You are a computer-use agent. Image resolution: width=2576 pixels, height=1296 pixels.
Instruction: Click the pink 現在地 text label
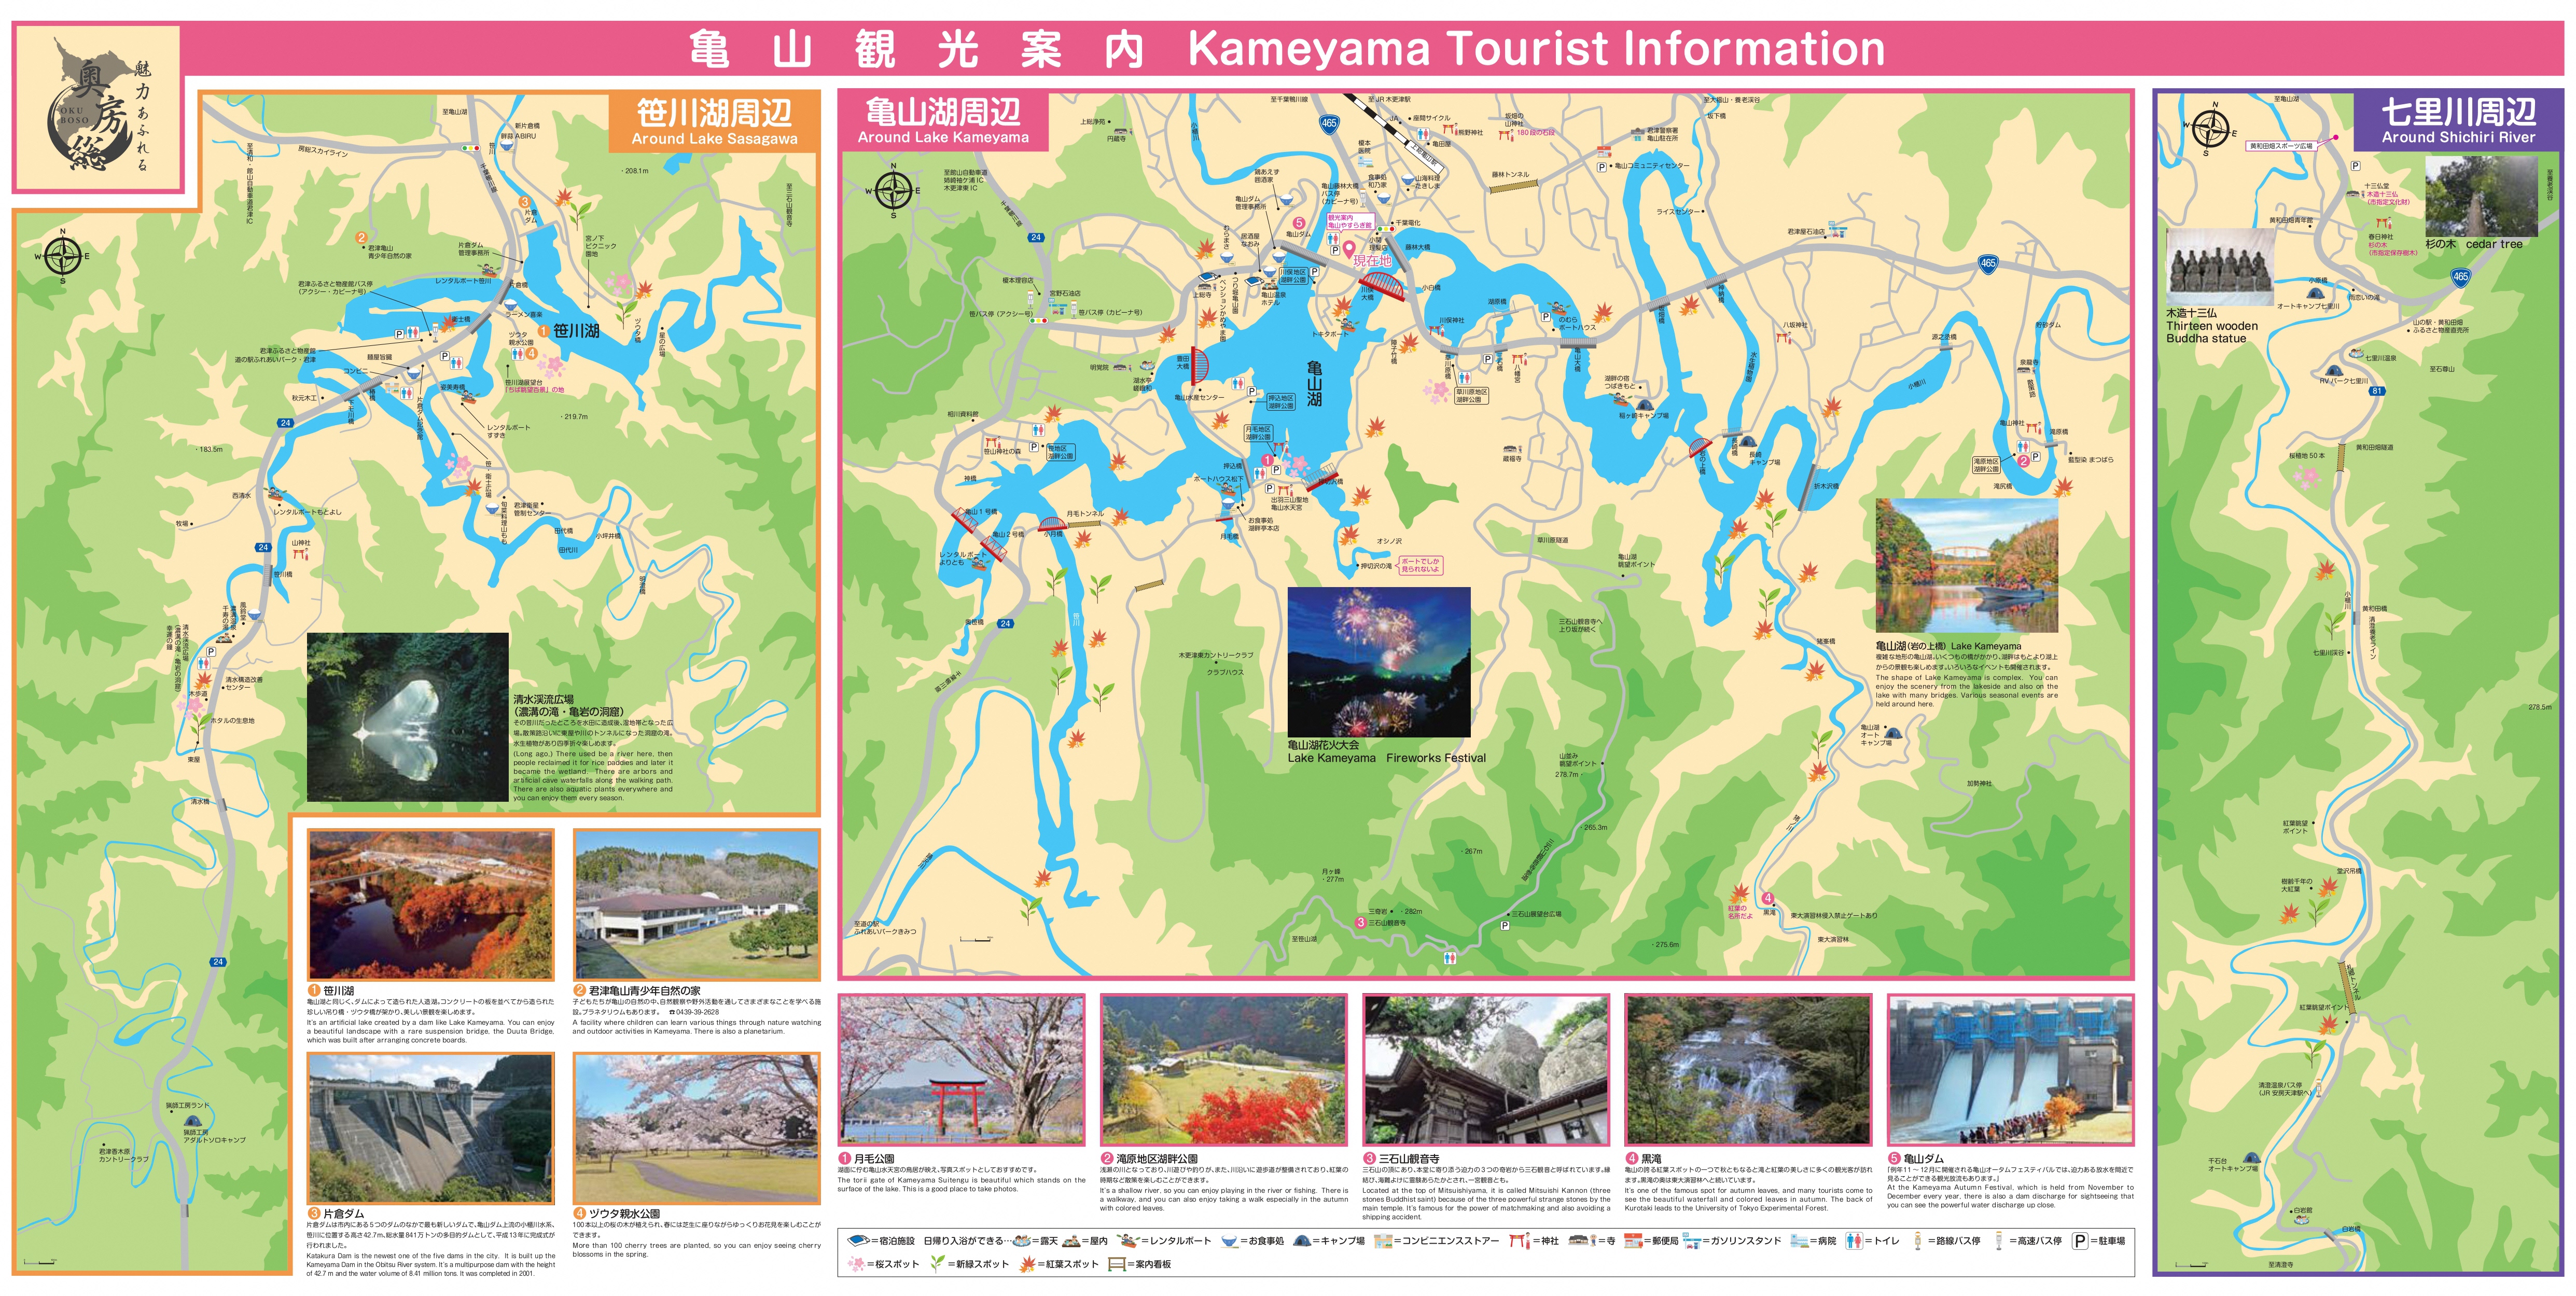[1373, 261]
